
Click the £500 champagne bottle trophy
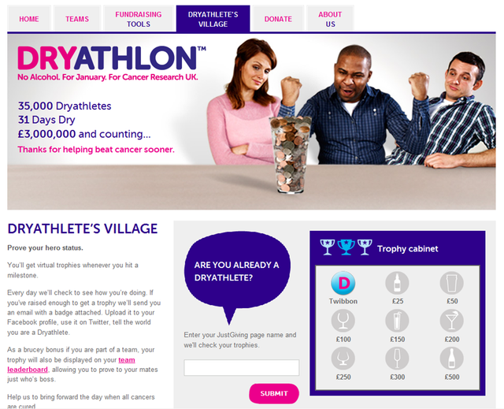[451, 359]
